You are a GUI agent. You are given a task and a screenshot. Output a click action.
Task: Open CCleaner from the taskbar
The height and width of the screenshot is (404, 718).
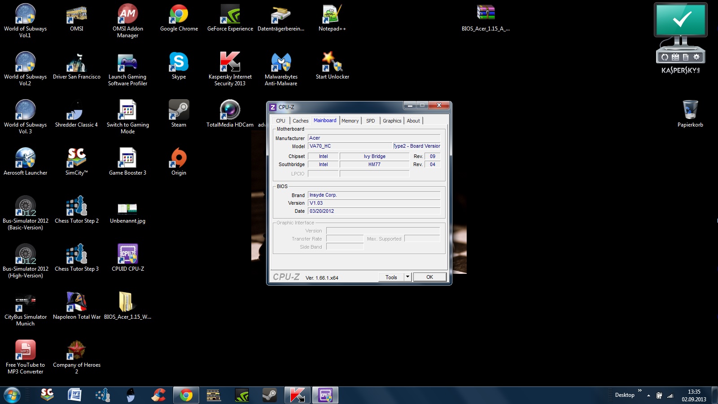[x=158, y=395]
